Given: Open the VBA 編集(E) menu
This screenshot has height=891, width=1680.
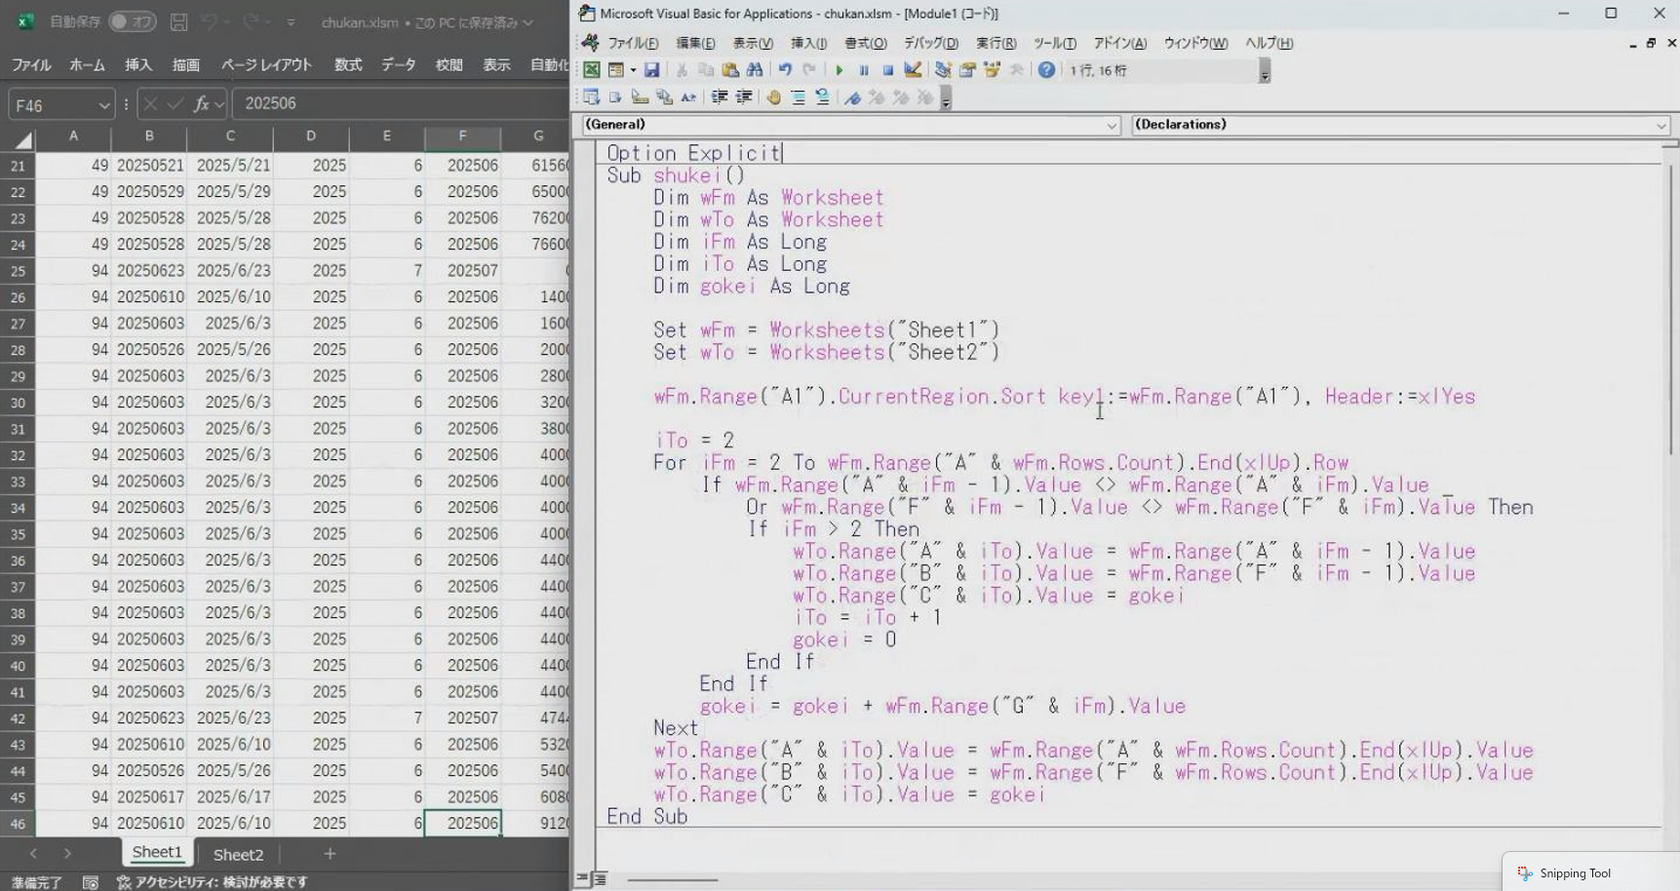Looking at the screenshot, I should coord(695,43).
